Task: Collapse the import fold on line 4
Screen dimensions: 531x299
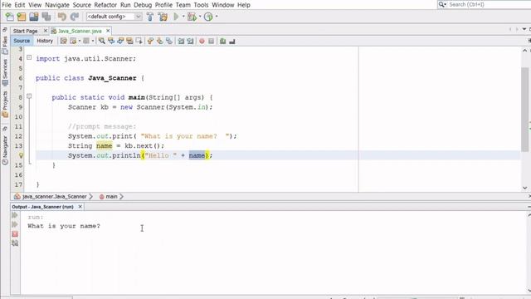Action: point(29,57)
